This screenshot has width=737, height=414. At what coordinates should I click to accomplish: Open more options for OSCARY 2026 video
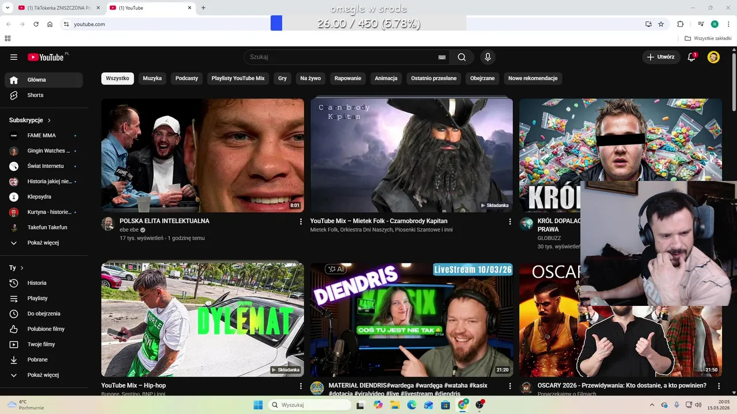(719, 386)
